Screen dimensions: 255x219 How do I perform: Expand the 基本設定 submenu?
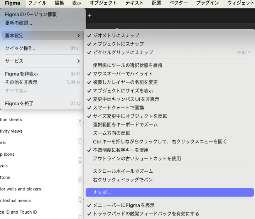42,35
